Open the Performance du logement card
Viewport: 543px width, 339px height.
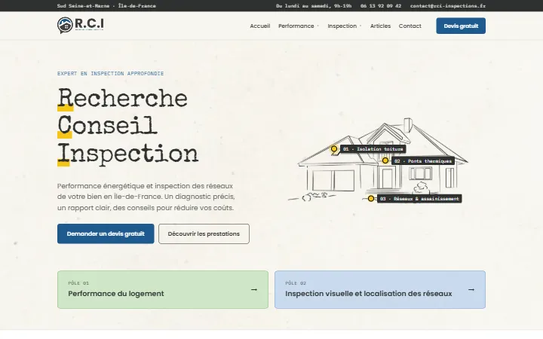click(x=163, y=289)
